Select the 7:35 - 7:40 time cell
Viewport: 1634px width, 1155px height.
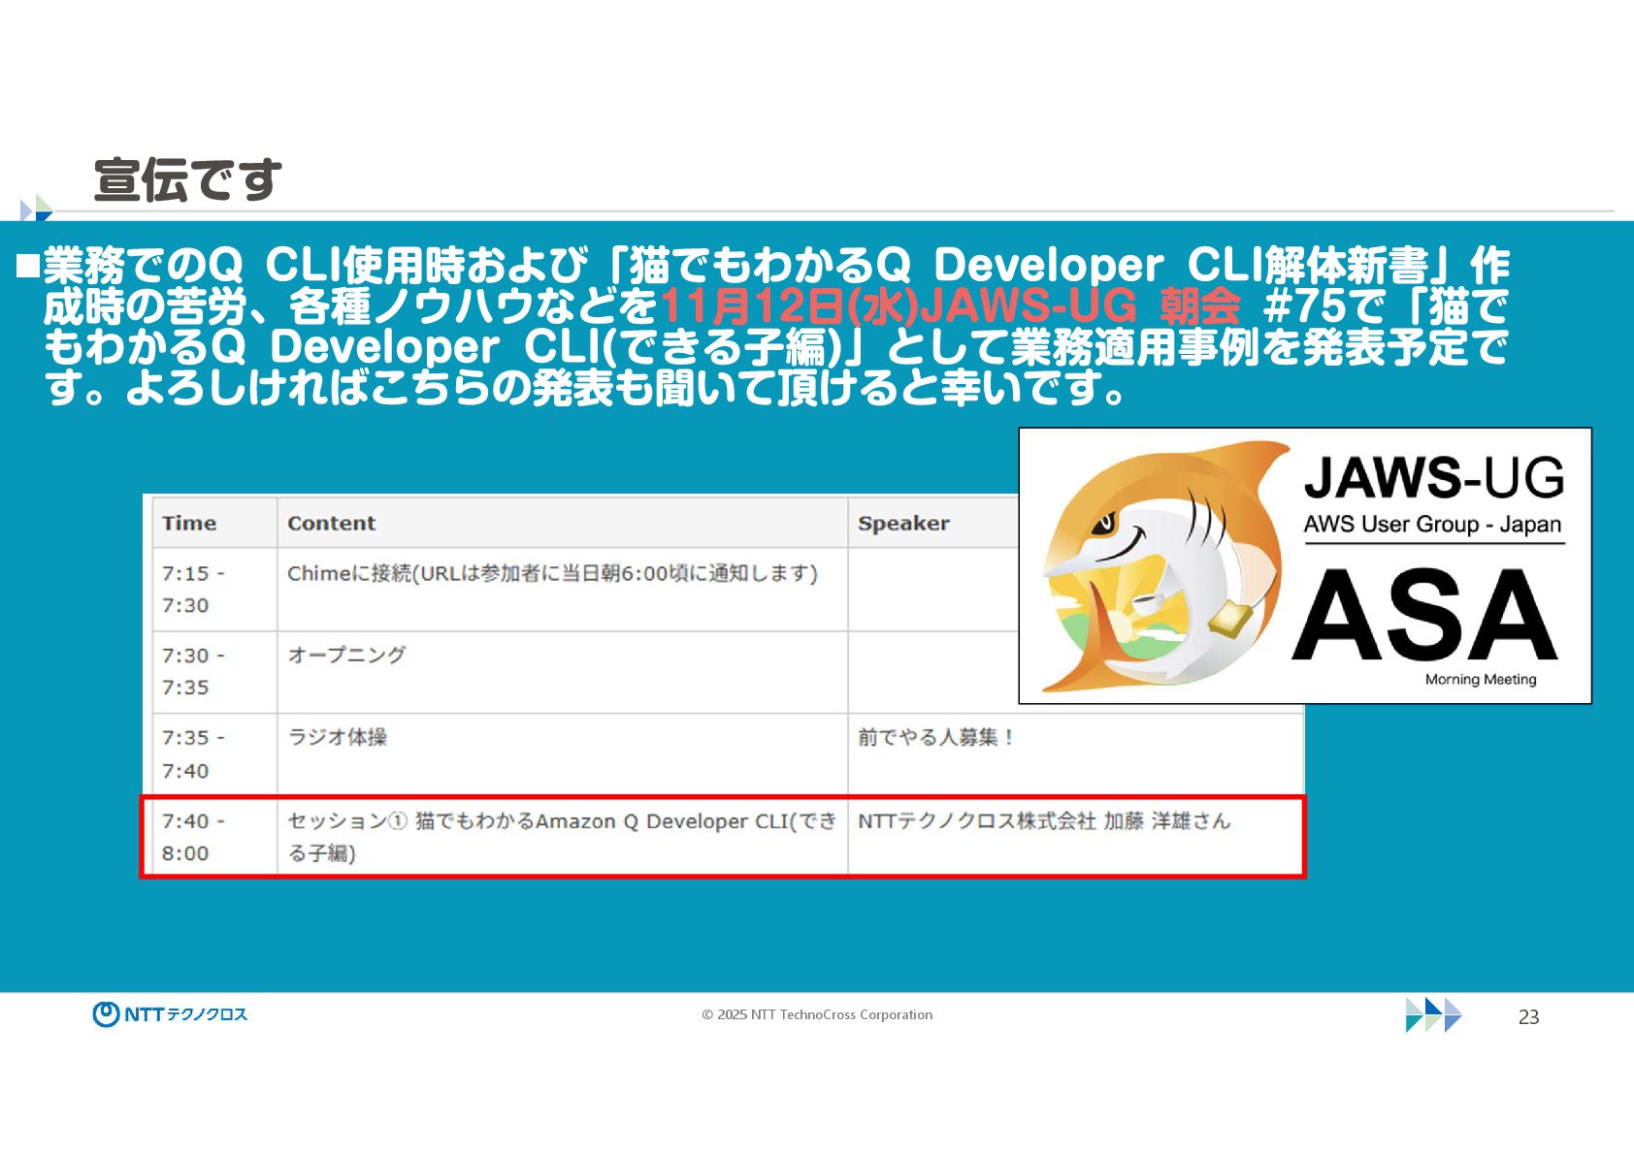[214, 754]
